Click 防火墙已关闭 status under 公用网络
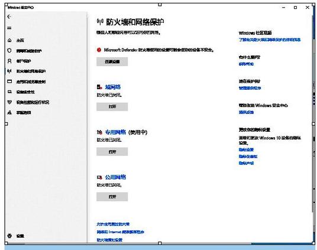 click(109, 185)
